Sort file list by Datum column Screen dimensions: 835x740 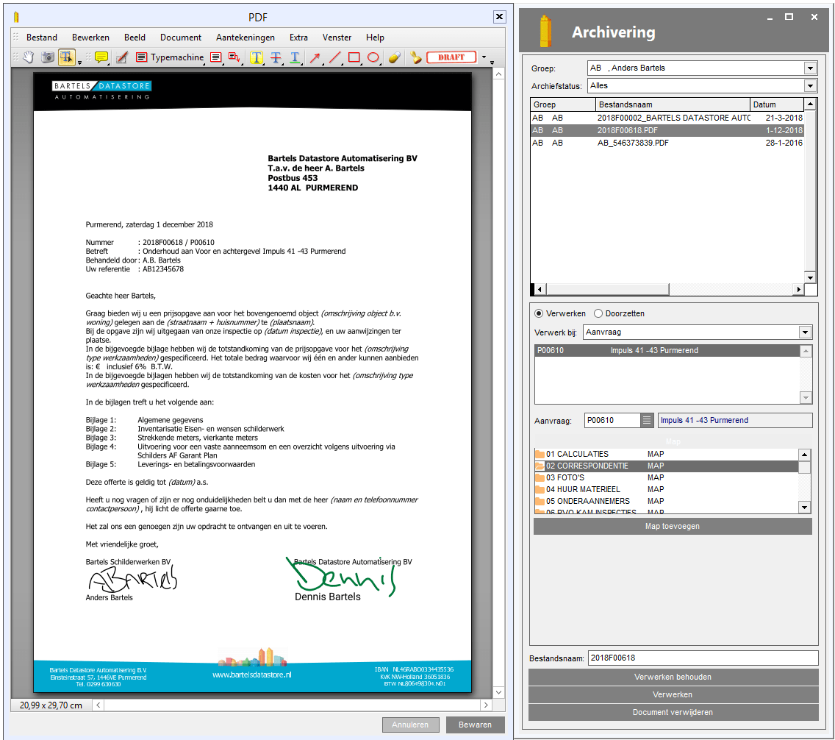coord(776,104)
